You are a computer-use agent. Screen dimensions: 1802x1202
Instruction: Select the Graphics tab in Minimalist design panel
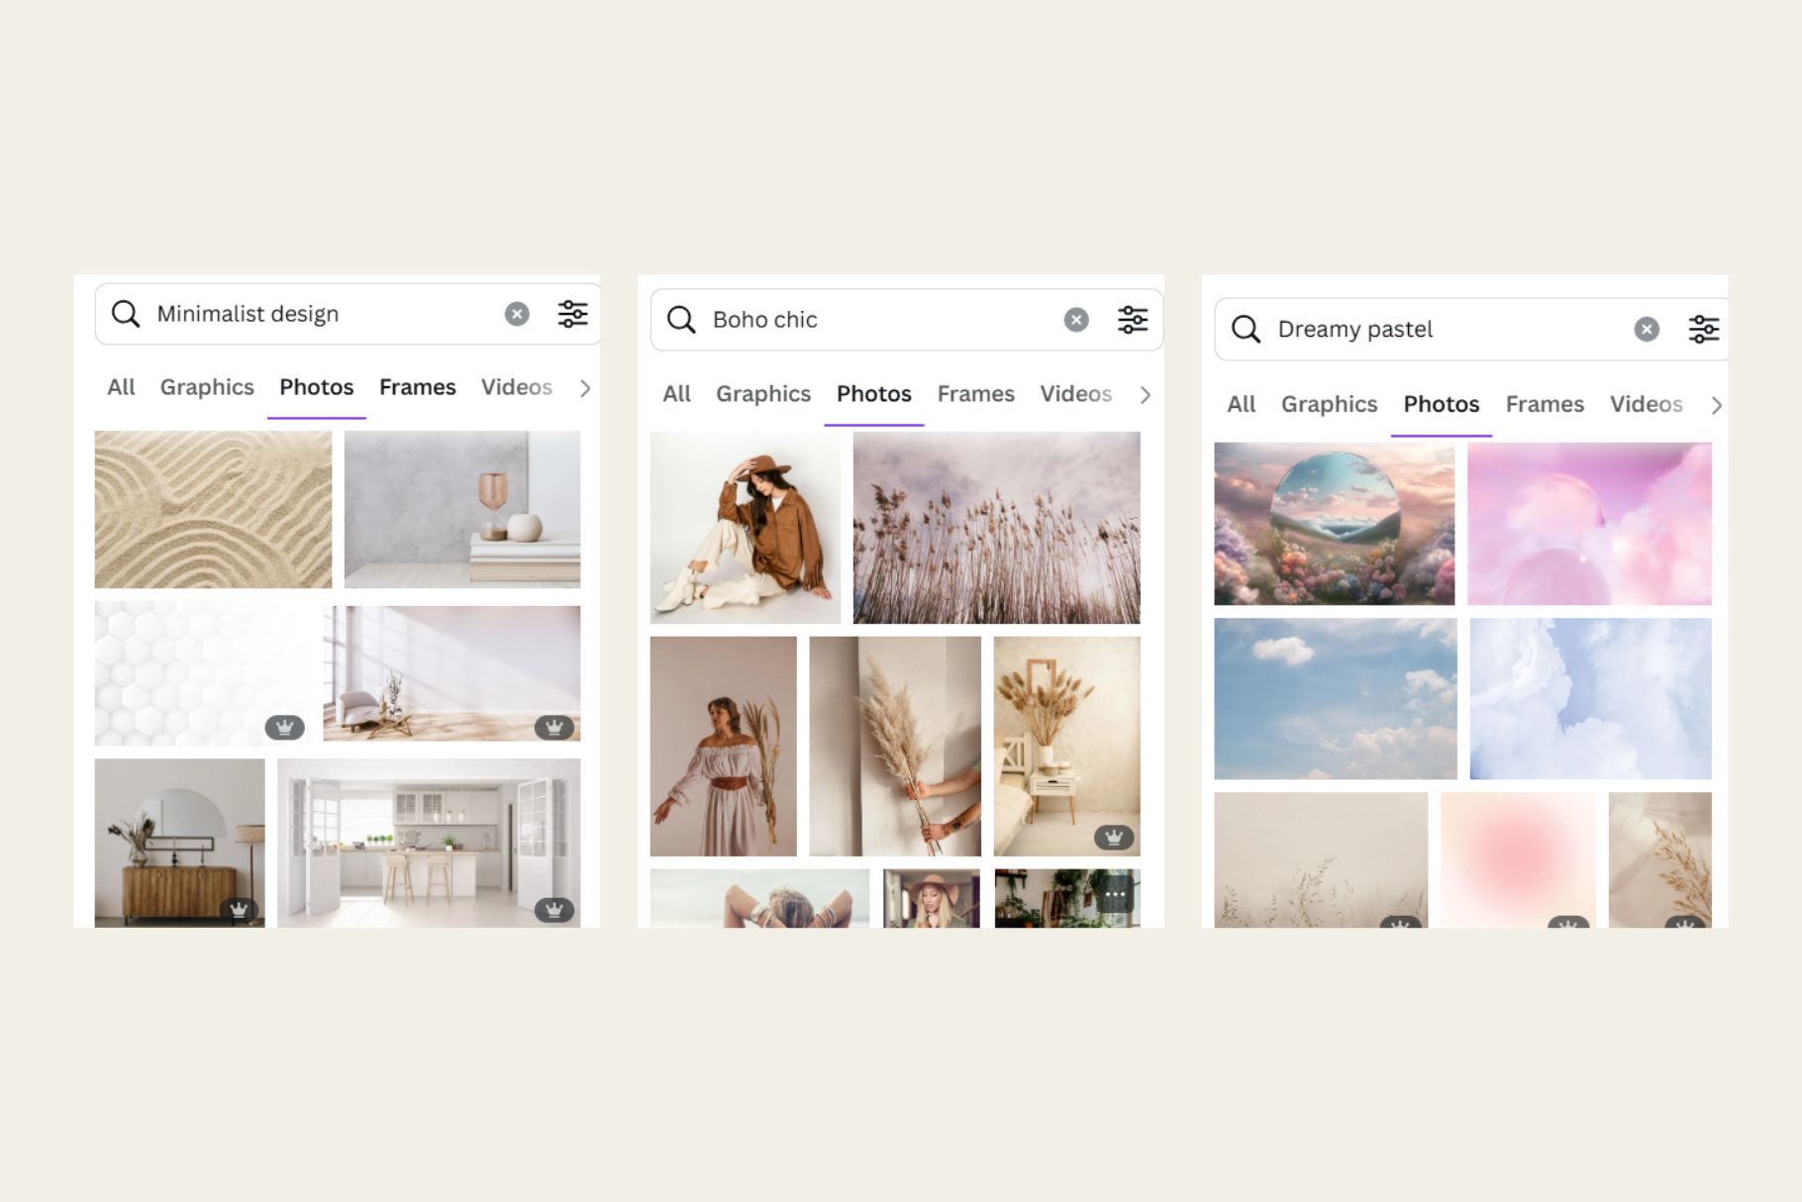point(207,387)
